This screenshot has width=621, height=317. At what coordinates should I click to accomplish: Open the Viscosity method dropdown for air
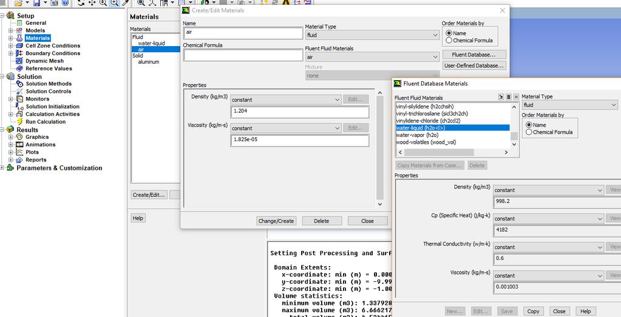[x=286, y=128]
